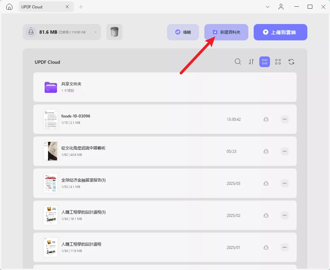This screenshot has height=270, width=330.
Task: Click cloud icon on 2025/01 人體工程學的設計過程 row
Action: tap(266, 247)
